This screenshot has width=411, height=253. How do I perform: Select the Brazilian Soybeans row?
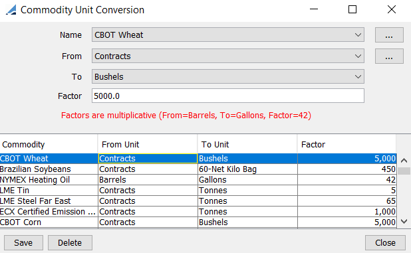[198, 169]
